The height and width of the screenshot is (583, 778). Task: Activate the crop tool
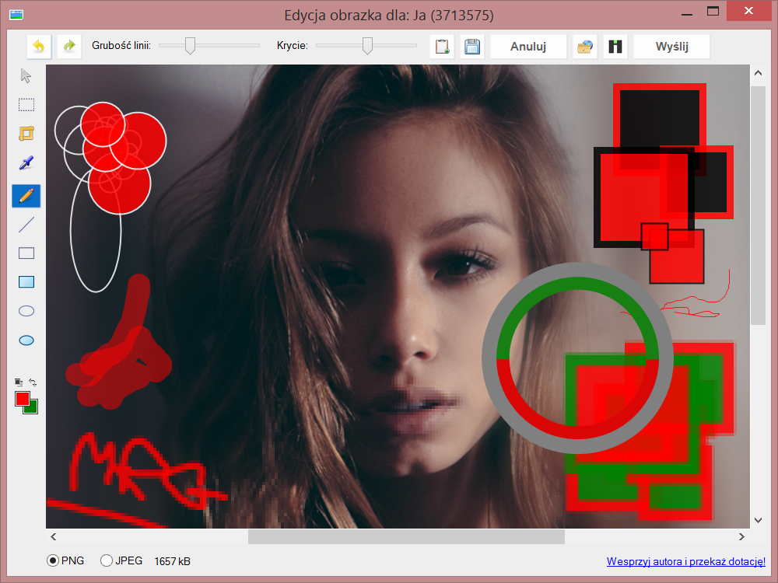26,134
